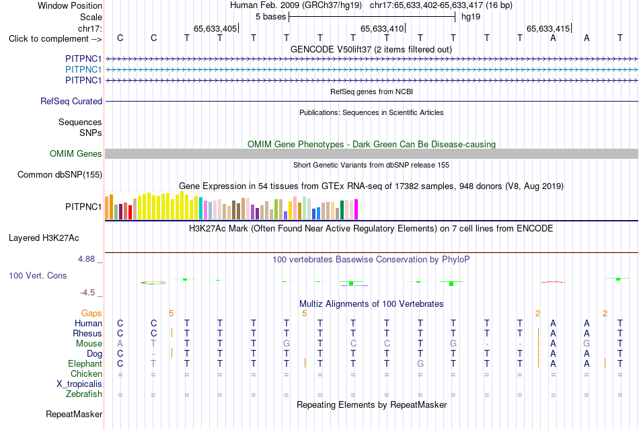Screen dimensions: 639x430
Task: Click the Gaps row label
Action: click(x=91, y=313)
